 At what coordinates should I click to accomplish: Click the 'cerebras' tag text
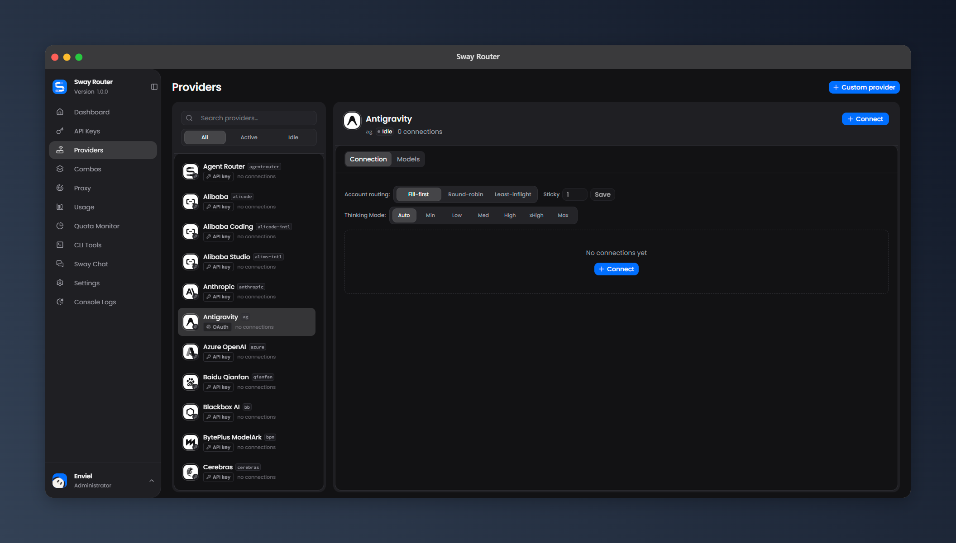(248, 467)
